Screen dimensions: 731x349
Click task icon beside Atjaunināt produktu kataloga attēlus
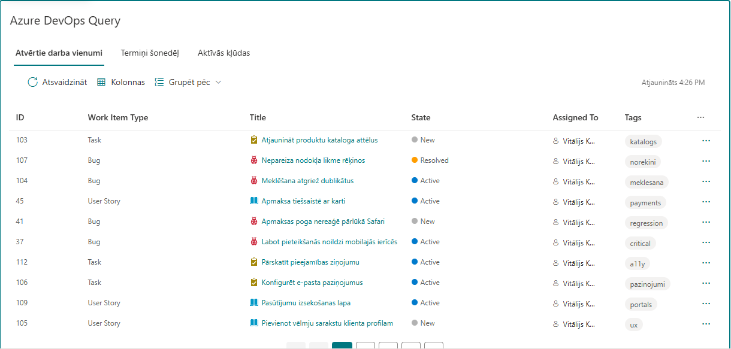253,140
